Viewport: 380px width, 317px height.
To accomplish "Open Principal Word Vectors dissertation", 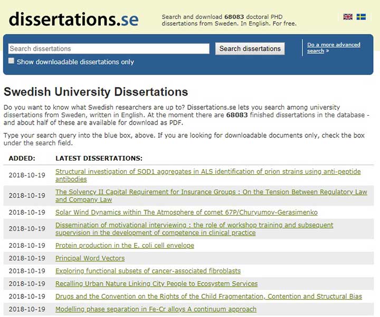I will point(90,258).
